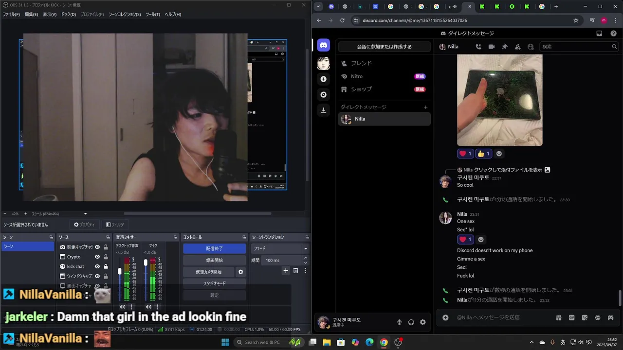Unlock the kick chat source

(106, 266)
